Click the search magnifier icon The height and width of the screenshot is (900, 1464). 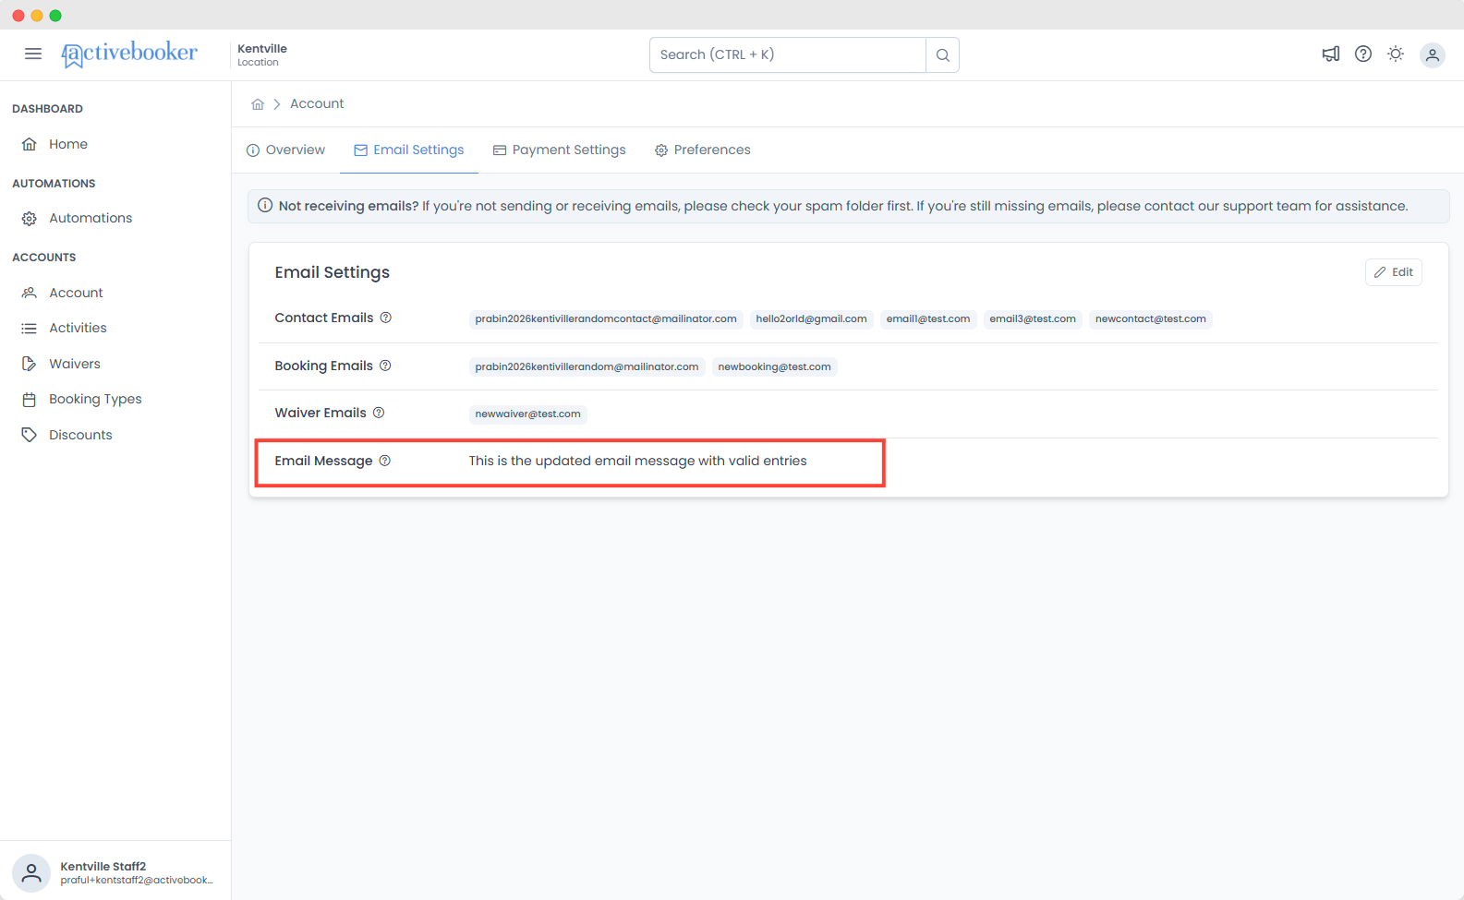(x=942, y=54)
